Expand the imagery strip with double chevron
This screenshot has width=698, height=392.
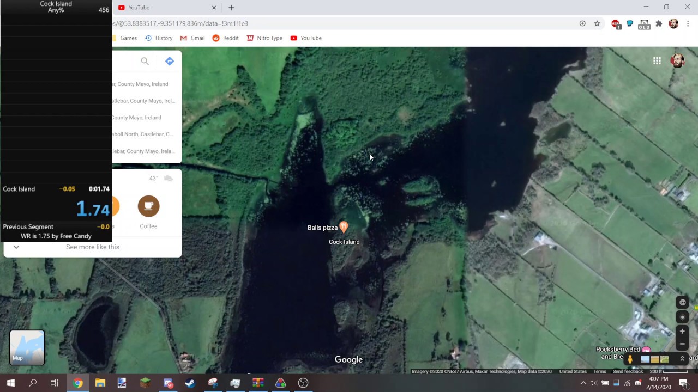coord(682,359)
